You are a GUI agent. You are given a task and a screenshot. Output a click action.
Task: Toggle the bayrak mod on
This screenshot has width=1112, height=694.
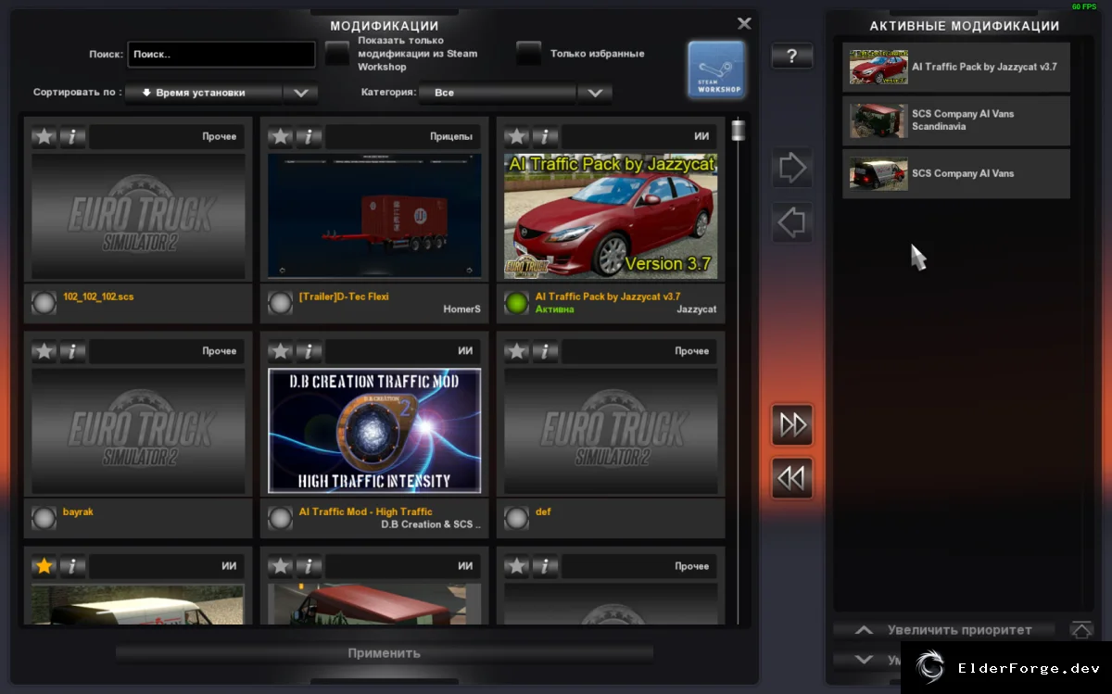coord(44,518)
